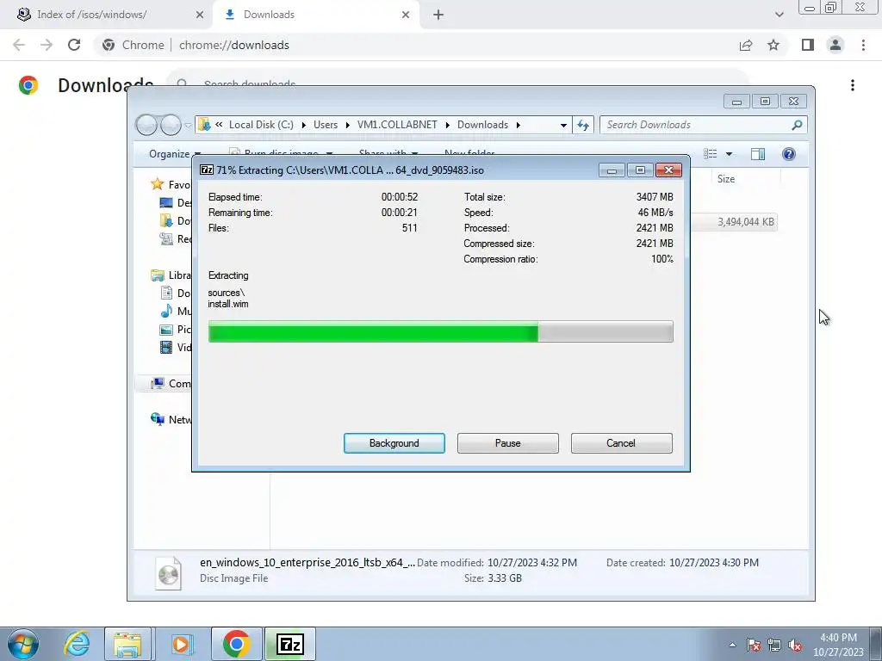
Task: Expand breadcrumb arrow after VM1.COLLABNET
Action: tap(447, 125)
